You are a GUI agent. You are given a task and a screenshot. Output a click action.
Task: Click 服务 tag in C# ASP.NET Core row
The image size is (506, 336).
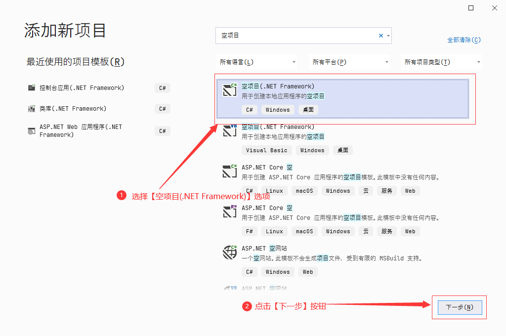point(386,191)
